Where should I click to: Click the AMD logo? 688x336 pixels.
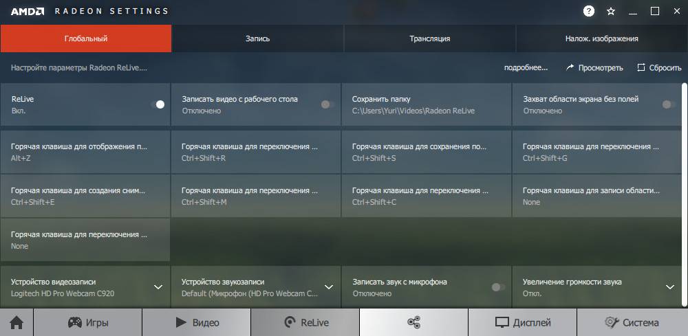point(28,12)
